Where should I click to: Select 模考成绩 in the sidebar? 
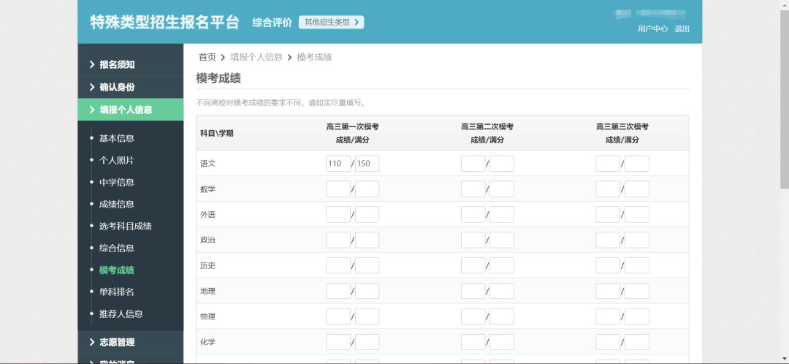tap(116, 270)
